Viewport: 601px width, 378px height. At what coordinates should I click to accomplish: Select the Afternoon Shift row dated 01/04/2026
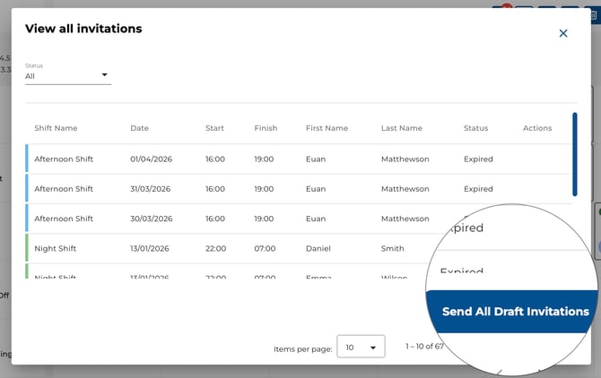tap(269, 159)
